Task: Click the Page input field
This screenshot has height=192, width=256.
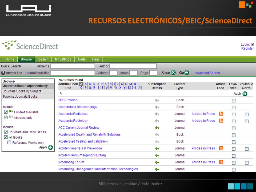Action: 153,73
